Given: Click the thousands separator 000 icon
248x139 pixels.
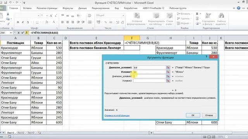Looking at the screenshot, I should point(111,22).
